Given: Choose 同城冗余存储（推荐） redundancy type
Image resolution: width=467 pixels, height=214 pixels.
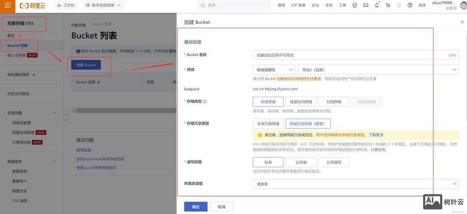Looking at the screenshot, I should tap(308, 123).
